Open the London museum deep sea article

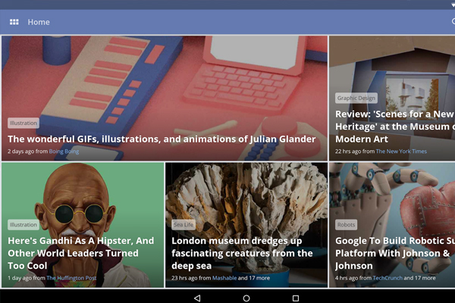[x=242, y=253]
